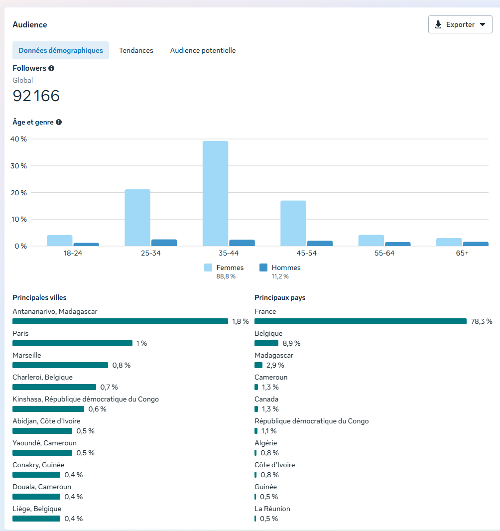Expand the Exporter dropdown arrow
Image resolution: width=500 pixels, height=531 pixels.
482,24
